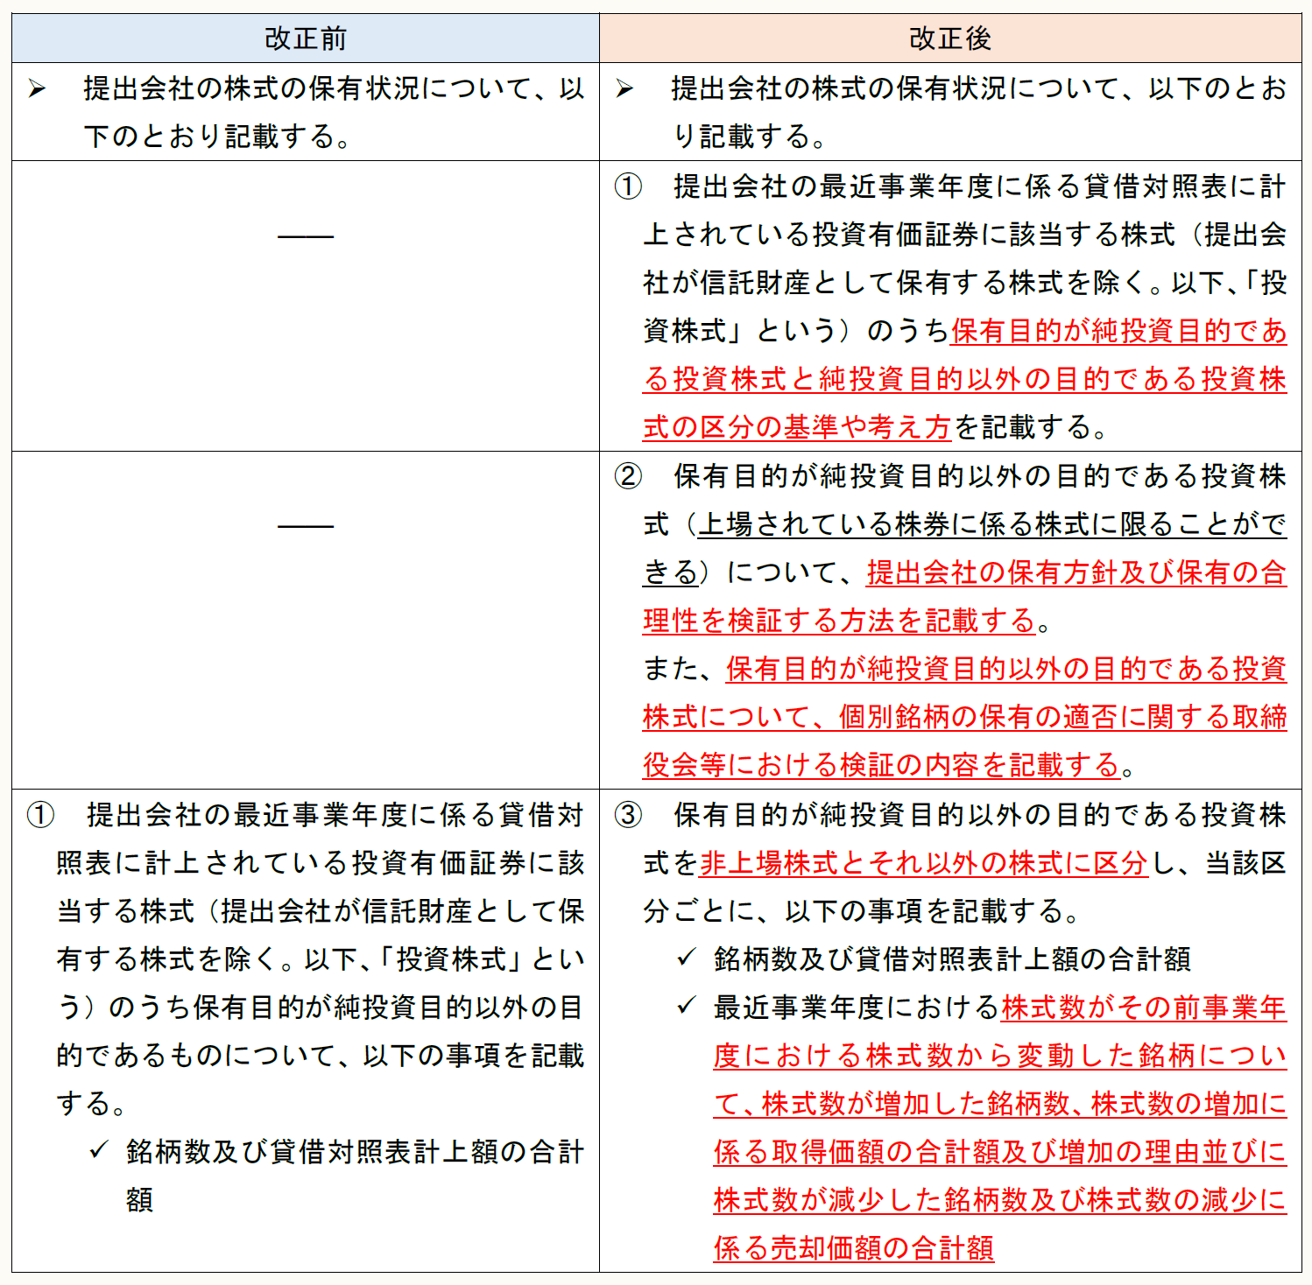Click the arrow bullet in the 改正後 column

624,88
